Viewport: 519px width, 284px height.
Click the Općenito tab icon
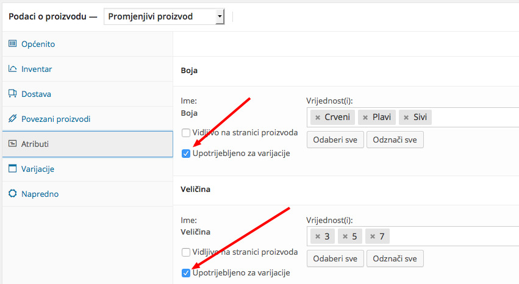click(13, 44)
